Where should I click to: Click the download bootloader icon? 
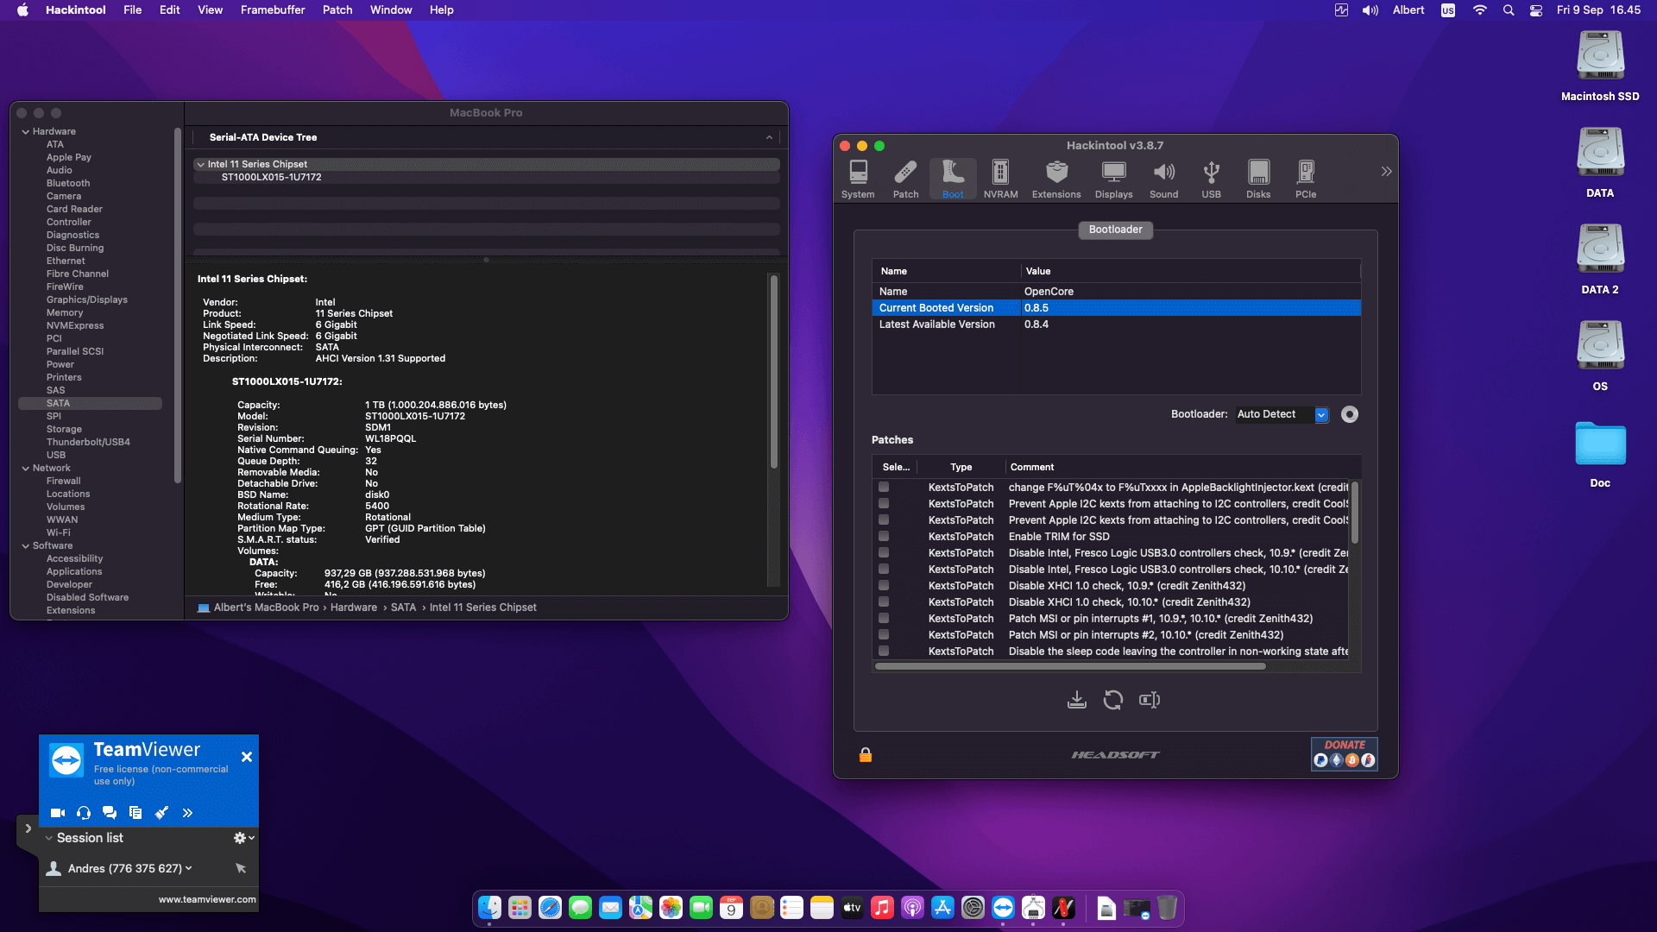click(1076, 700)
